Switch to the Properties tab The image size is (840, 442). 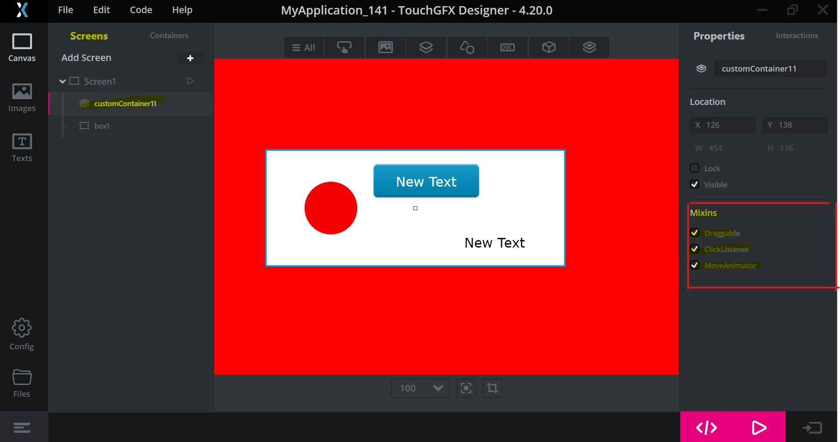[x=719, y=36]
